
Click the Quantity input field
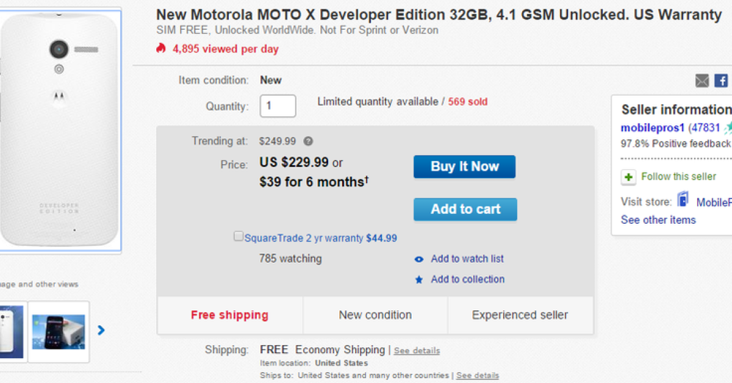pyautogui.click(x=278, y=106)
